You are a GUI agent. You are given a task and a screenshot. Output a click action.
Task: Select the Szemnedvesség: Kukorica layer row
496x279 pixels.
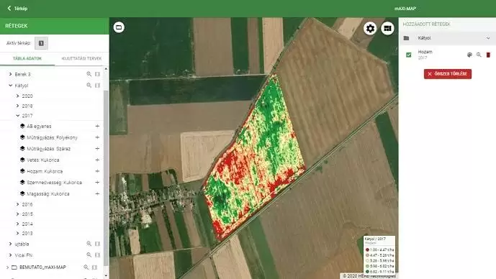(x=53, y=183)
